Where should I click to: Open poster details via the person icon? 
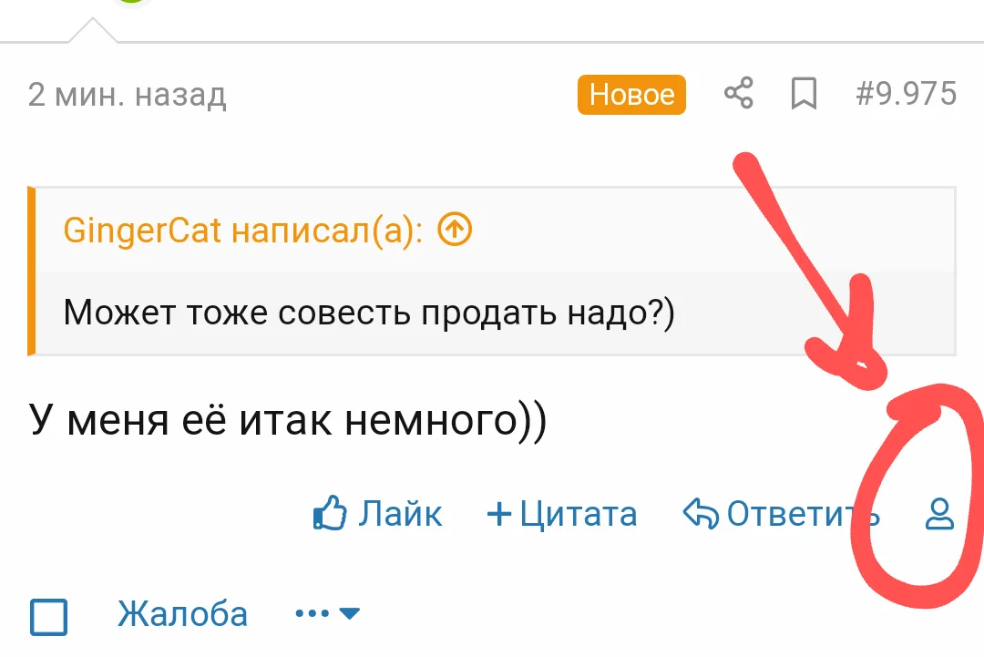tap(939, 516)
